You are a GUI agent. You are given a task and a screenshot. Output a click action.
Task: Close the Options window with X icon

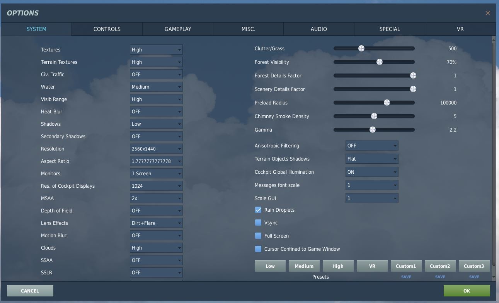pos(488,13)
